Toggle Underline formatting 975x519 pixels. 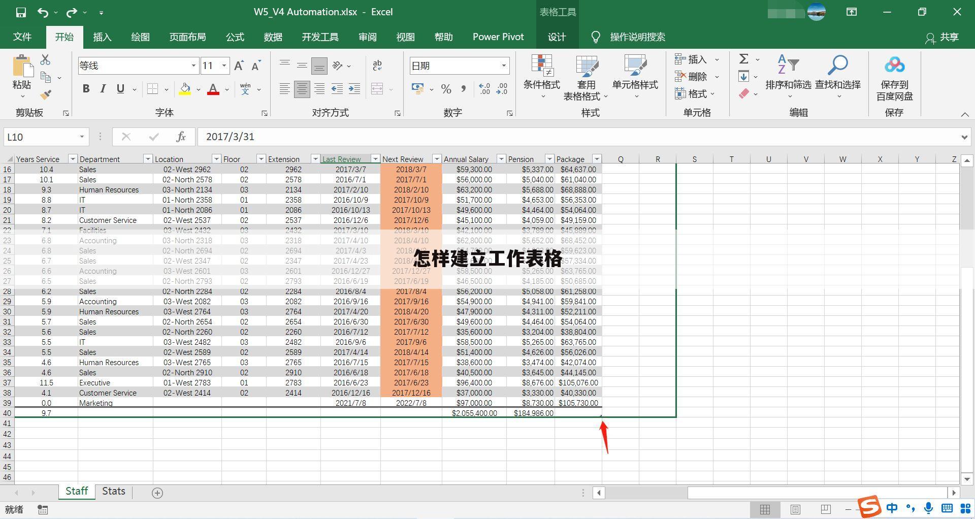click(120, 89)
